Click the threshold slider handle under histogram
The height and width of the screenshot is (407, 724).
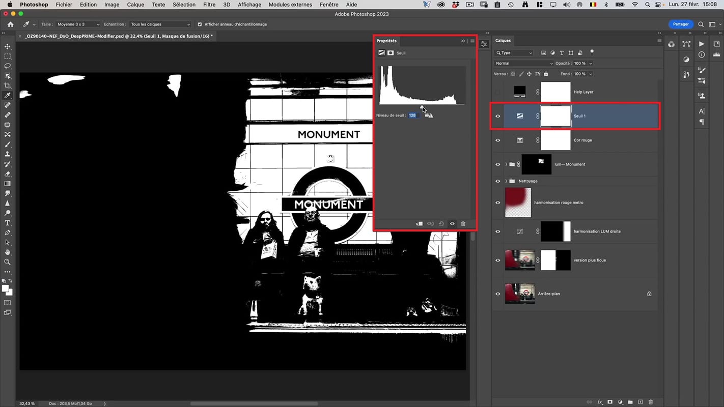(422, 107)
